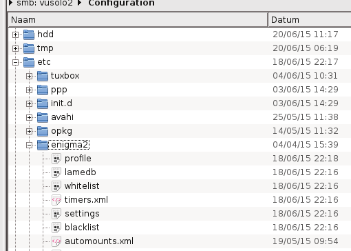Expand the init.d folder tree node

pyautogui.click(x=29, y=103)
